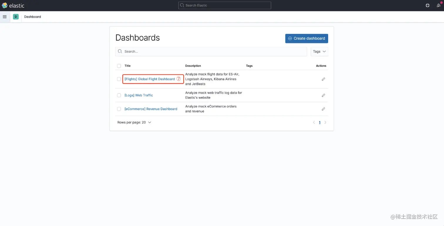444x226 pixels.
Task: Open the Tags filter dropdown
Action: 319,52
